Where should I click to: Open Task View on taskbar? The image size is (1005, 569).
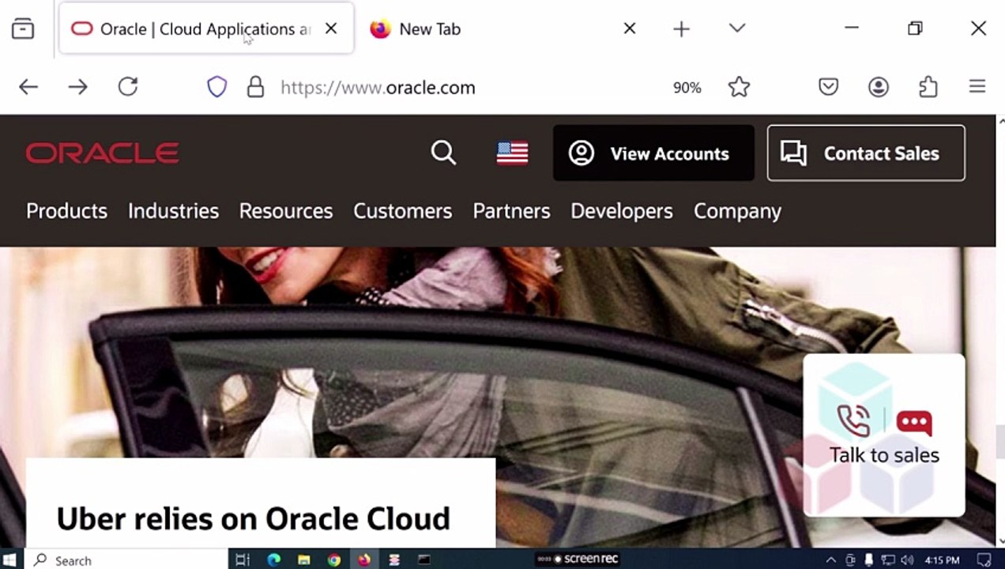point(243,560)
